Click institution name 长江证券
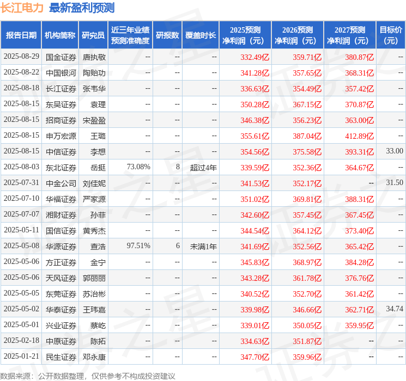406x381 pixels. pos(61,89)
